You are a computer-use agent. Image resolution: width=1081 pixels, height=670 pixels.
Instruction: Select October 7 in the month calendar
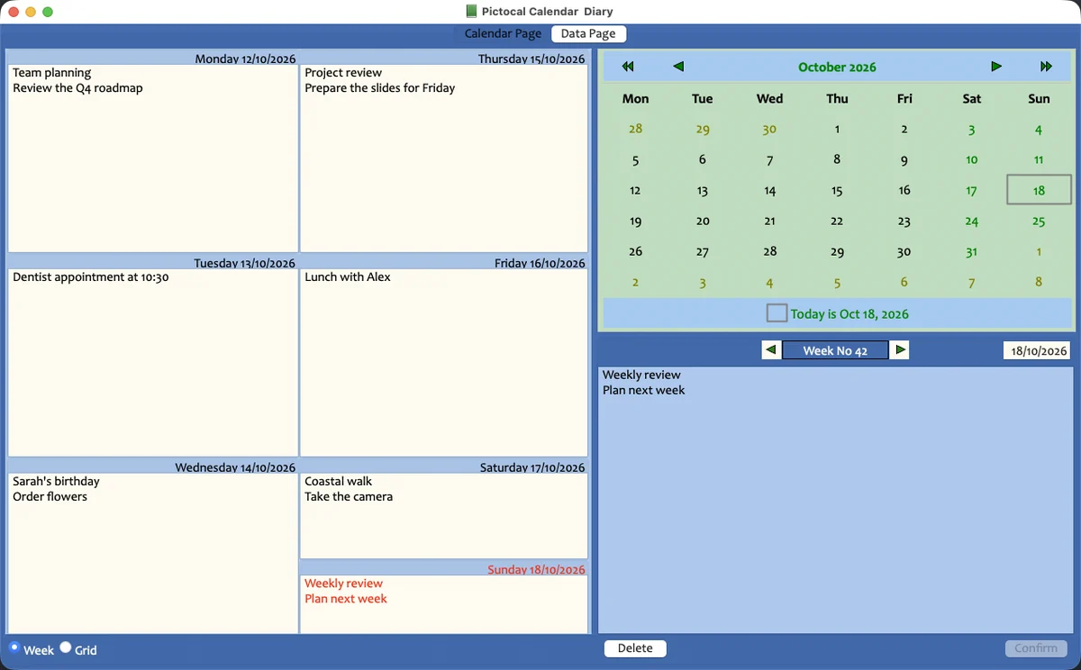[x=769, y=160]
